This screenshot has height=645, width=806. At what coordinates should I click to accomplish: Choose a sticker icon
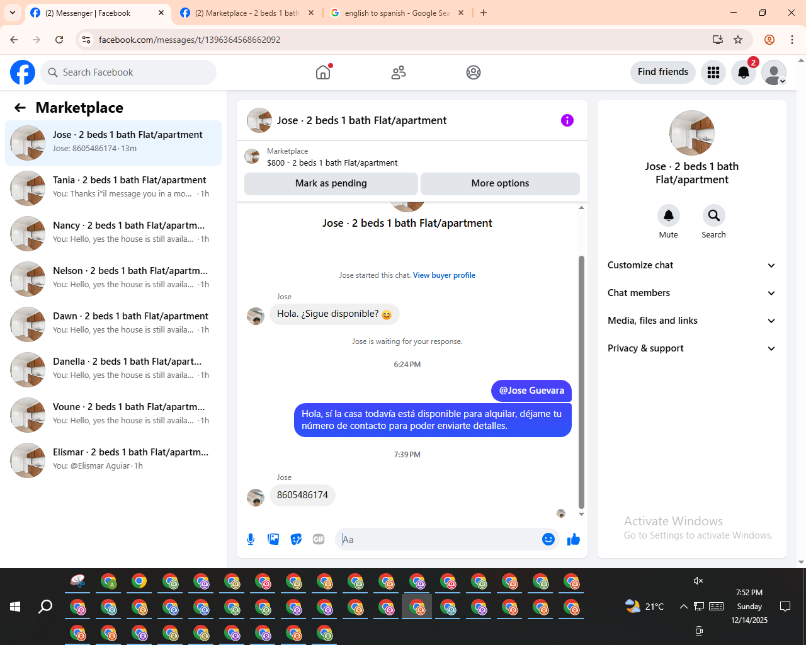(x=296, y=539)
